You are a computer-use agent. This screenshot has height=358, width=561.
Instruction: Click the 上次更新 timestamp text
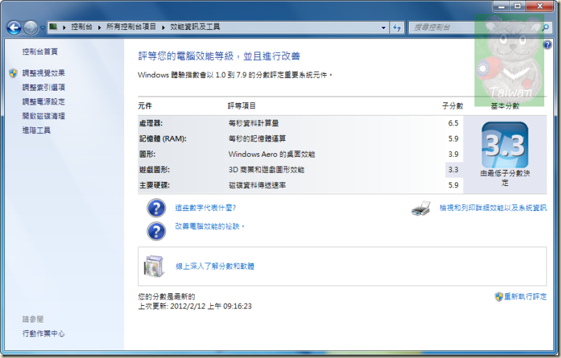pyautogui.click(x=195, y=306)
